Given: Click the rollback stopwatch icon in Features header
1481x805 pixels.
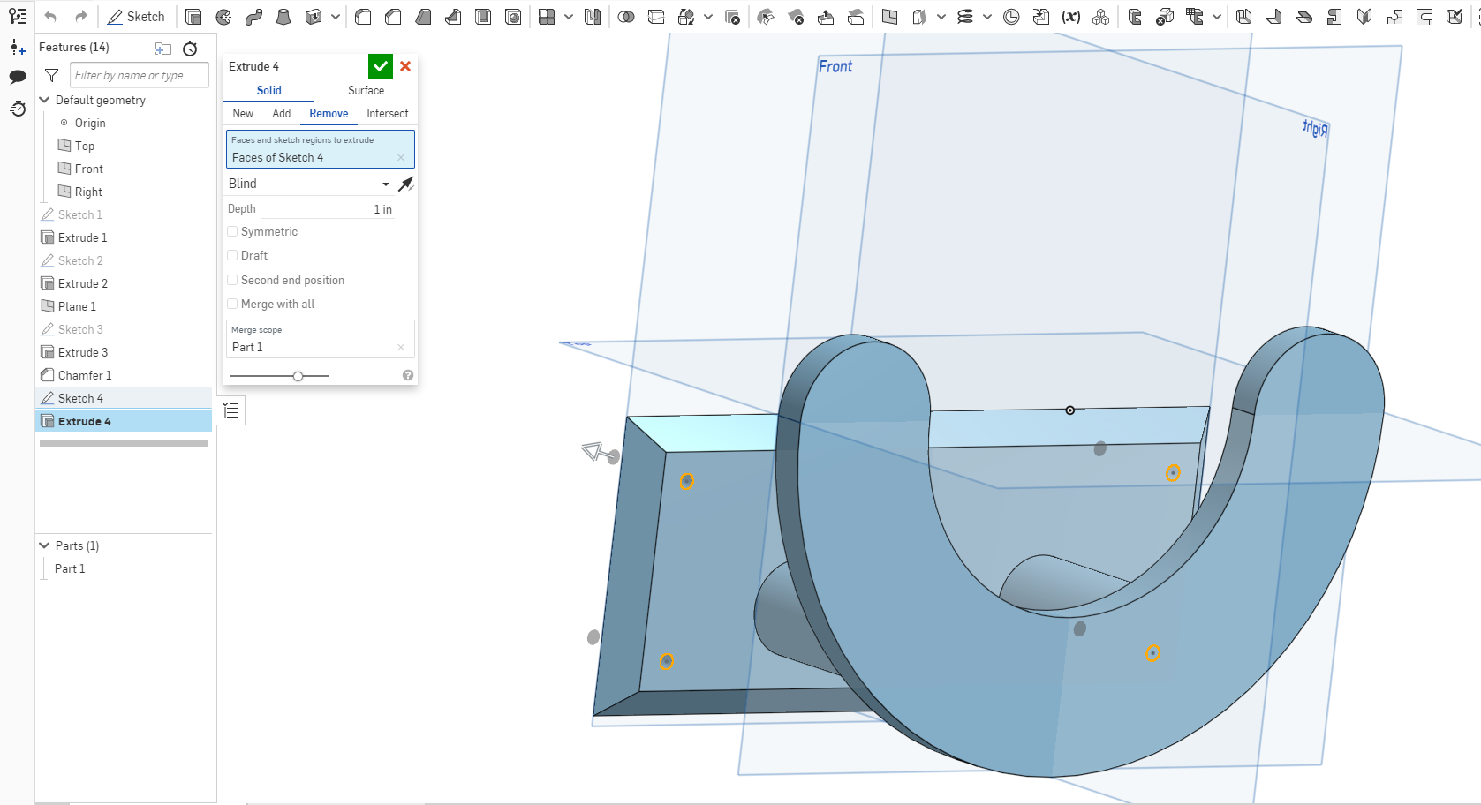Looking at the screenshot, I should pos(190,49).
